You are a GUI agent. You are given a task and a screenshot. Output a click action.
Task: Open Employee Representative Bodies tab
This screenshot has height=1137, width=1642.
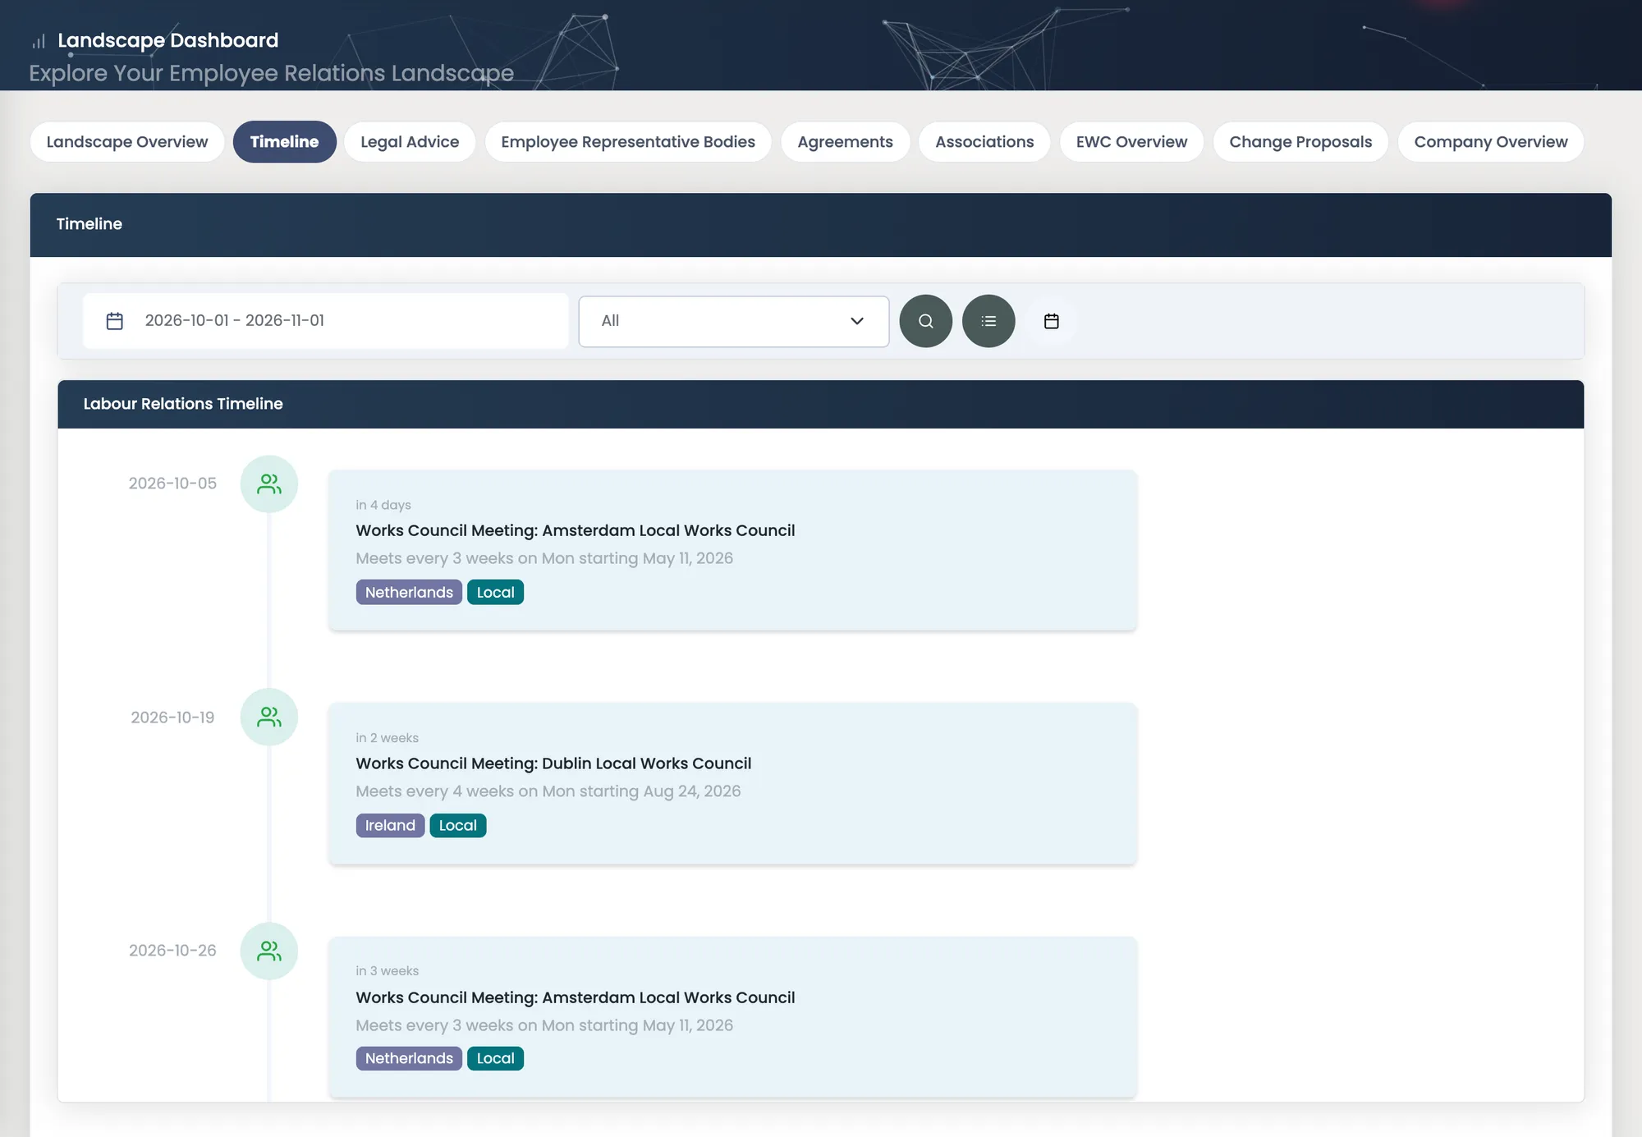click(x=628, y=141)
